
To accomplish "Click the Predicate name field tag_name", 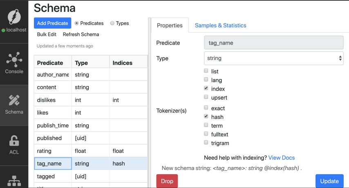I will click(x=273, y=43).
